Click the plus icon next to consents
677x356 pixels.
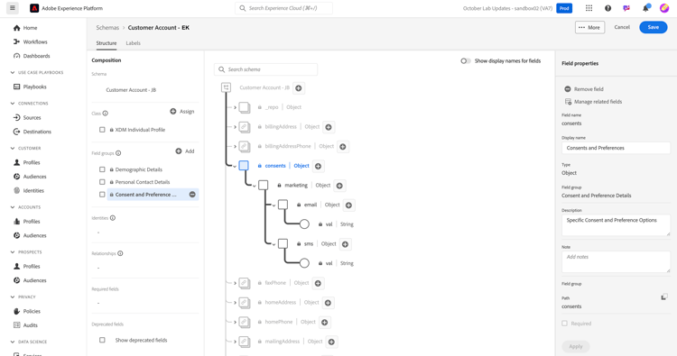(319, 166)
